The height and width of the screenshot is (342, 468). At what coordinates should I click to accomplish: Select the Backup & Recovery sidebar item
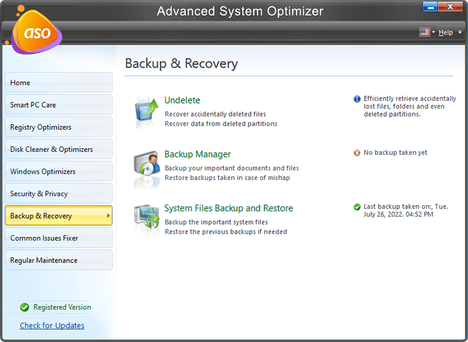(59, 216)
